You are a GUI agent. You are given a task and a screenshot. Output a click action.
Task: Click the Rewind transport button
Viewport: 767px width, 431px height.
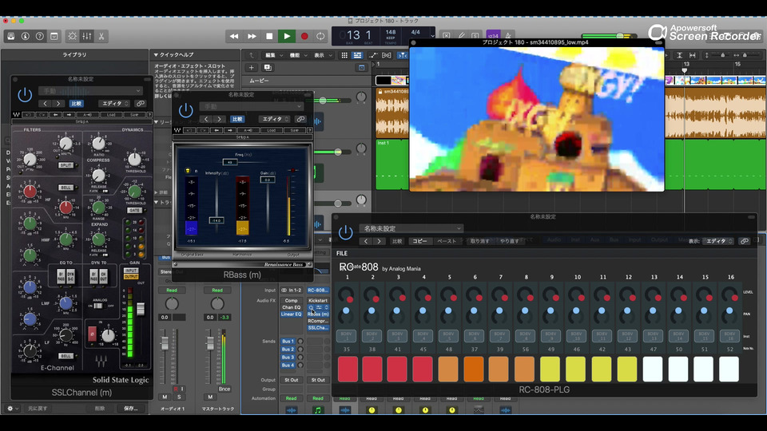tap(234, 36)
